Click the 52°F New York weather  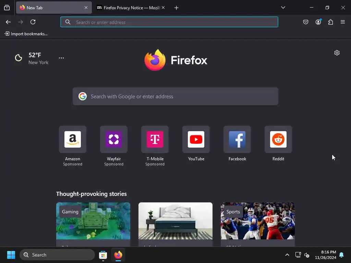[32, 58]
